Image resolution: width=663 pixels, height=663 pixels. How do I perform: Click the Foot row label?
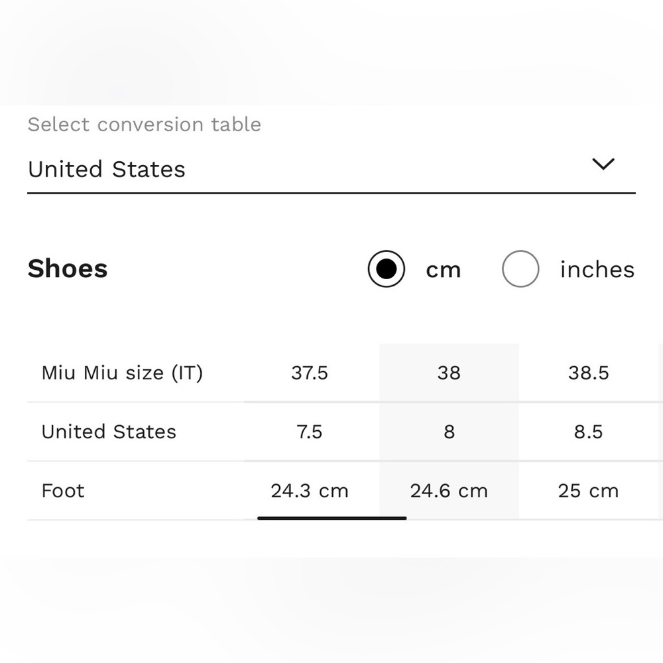(63, 491)
